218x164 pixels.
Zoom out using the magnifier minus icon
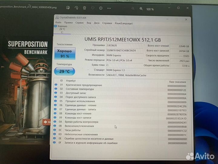click(x=133, y=9)
